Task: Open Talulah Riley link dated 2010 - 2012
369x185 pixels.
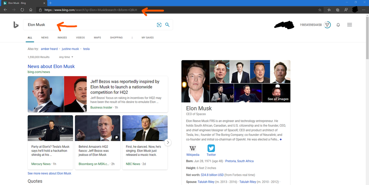Action: (x=247, y=182)
